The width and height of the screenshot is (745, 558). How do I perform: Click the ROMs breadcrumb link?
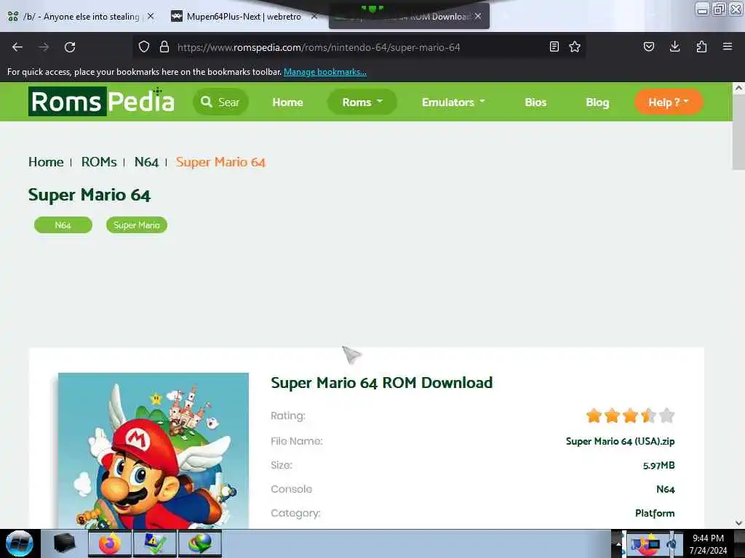[x=99, y=162]
